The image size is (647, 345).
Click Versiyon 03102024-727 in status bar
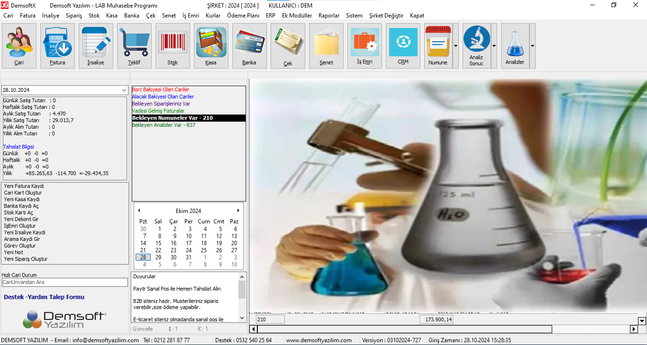(x=391, y=340)
